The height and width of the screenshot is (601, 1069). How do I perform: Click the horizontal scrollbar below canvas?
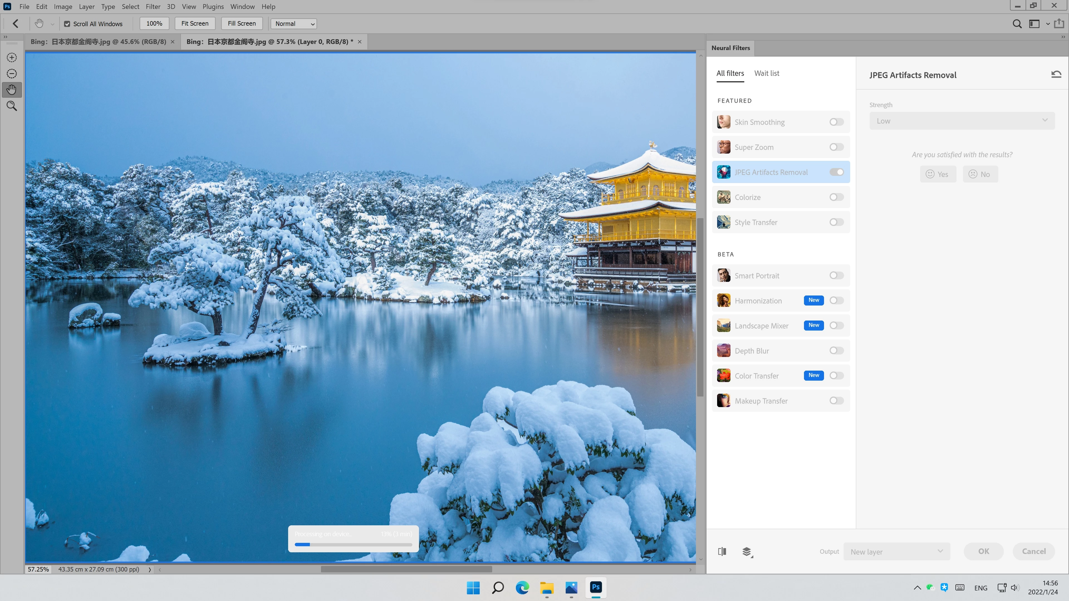coord(406,570)
